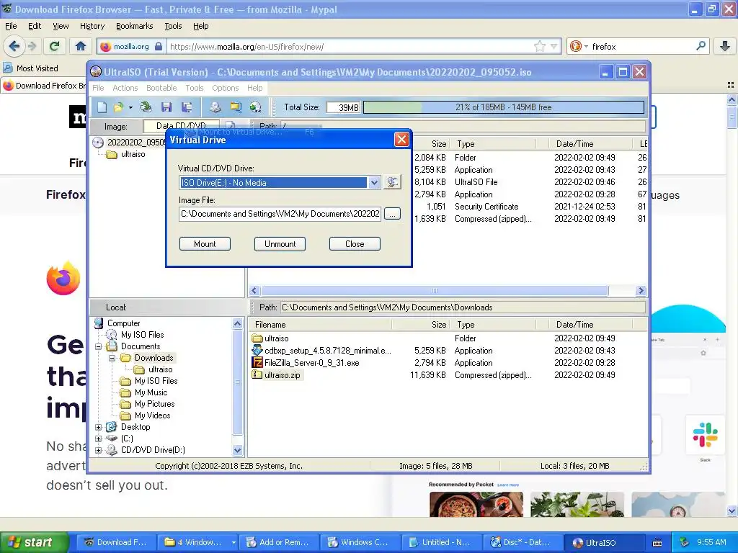The height and width of the screenshot is (553, 738).
Task: Switch to Untitled Notepad taskbar item
Action: [x=441, y=542]
